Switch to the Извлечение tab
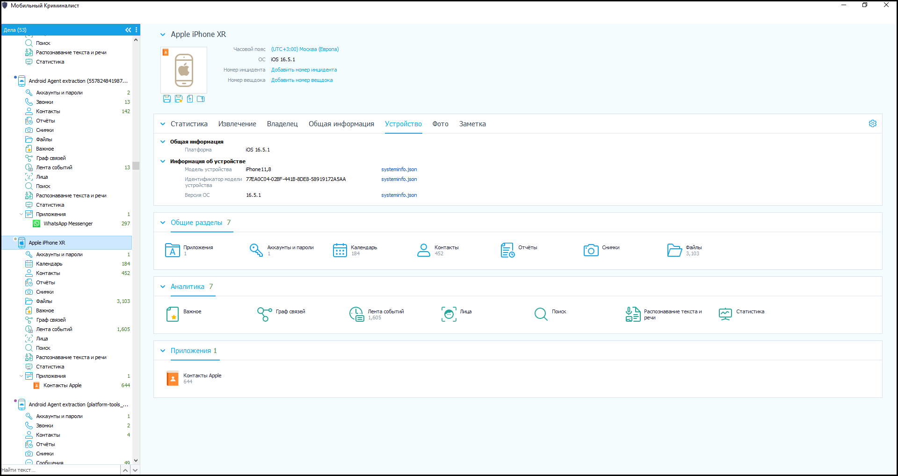 click(x=237, y=124)
